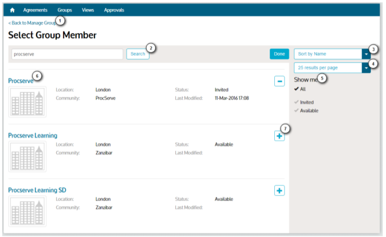The height and width of the screenshot is (237, 386).
Task: Open the Approvals menu
Action: point(114,10)
